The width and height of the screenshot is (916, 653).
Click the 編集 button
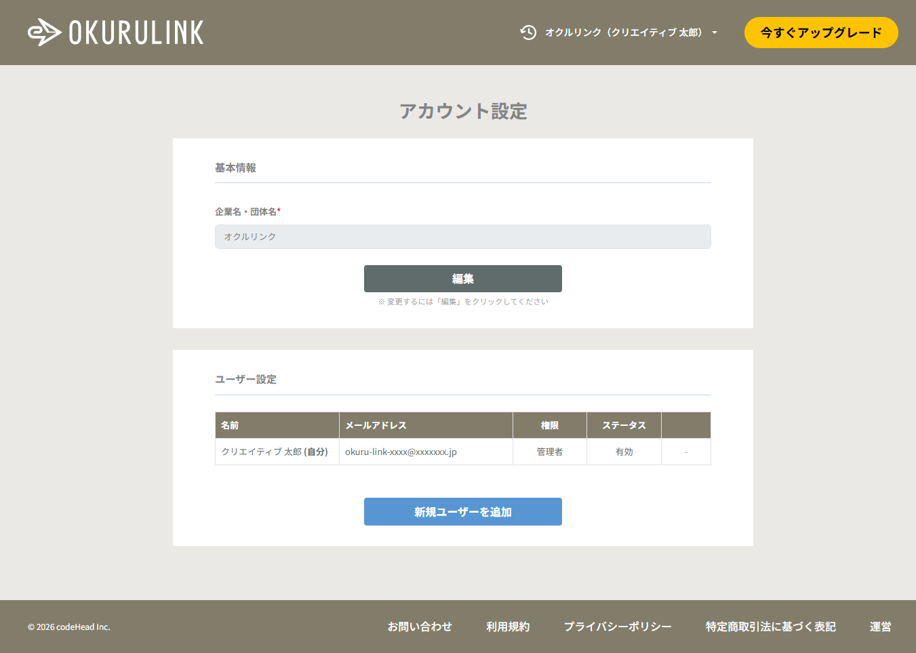(x=462, y=279)
